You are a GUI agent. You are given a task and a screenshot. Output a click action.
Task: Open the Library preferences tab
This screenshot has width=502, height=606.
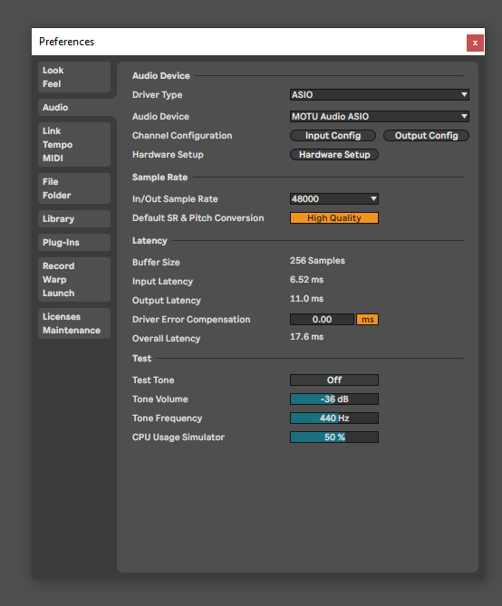coord(74,218)
